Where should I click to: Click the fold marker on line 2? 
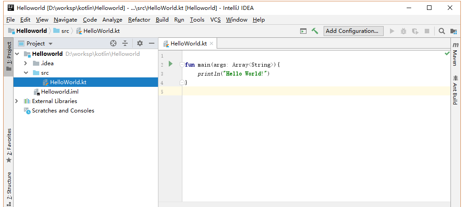coord(182,65)
